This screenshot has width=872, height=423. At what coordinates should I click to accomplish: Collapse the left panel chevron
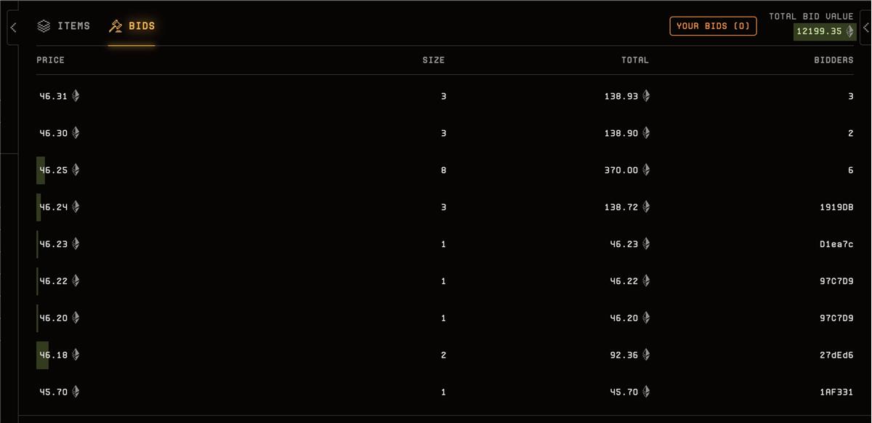(13, 28)
